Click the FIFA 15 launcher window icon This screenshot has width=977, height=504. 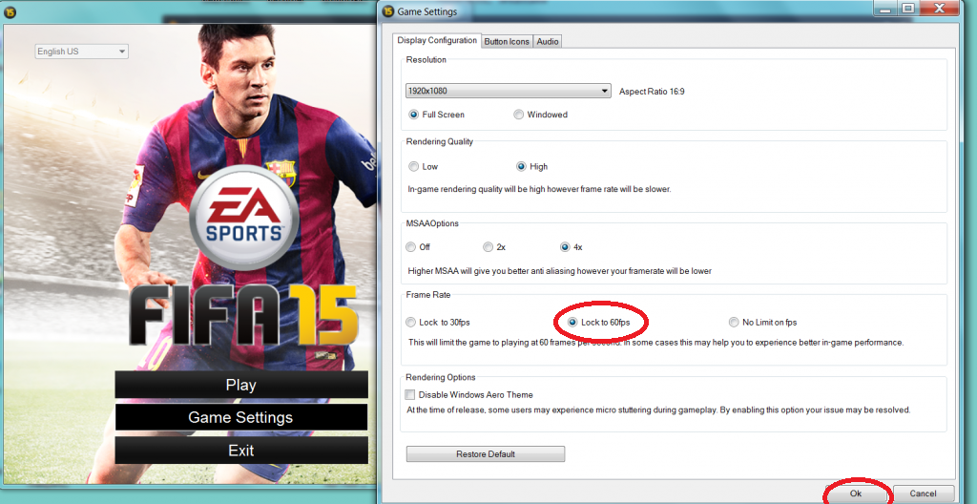(x=10, y=11)
